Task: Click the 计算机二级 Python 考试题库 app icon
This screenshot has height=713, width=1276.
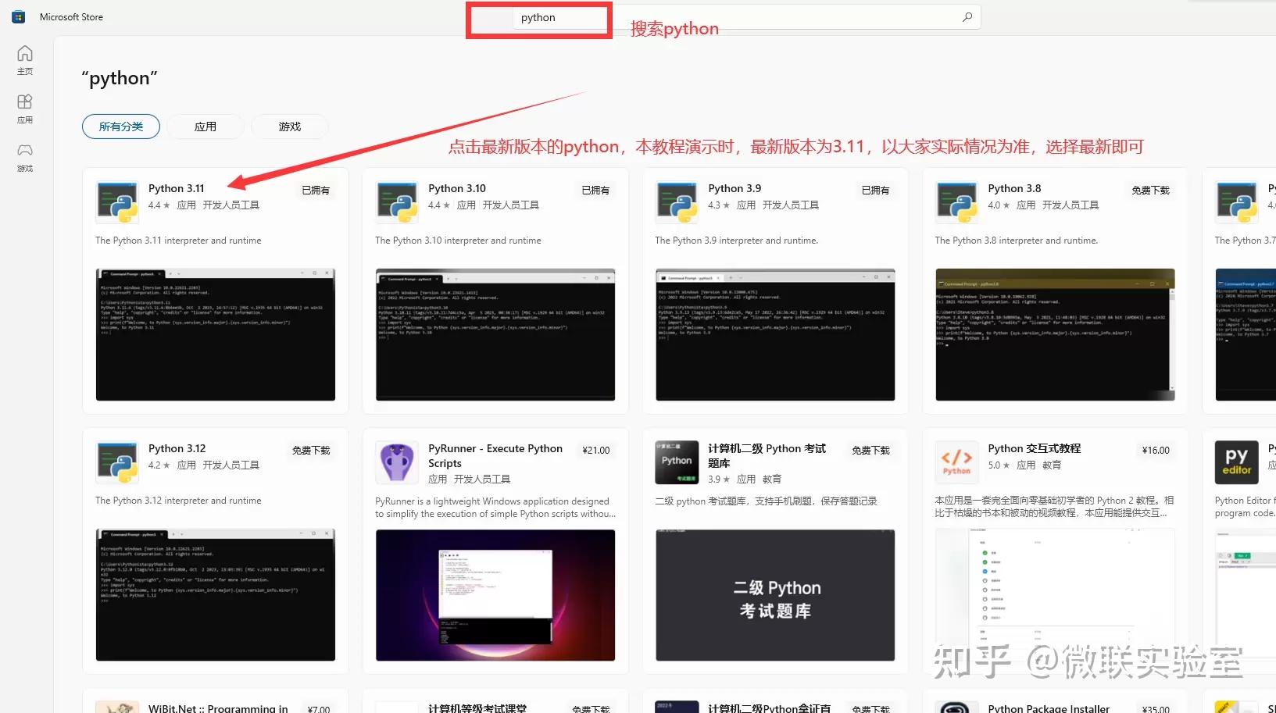Action: [x=677, y=462]
